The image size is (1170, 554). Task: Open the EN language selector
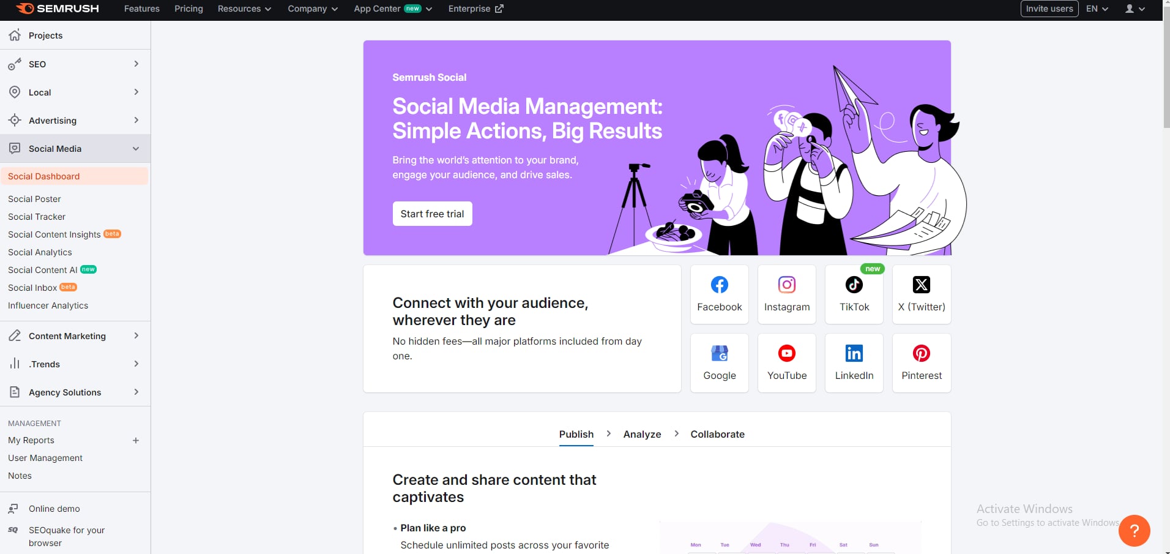tap(1097, 9)
